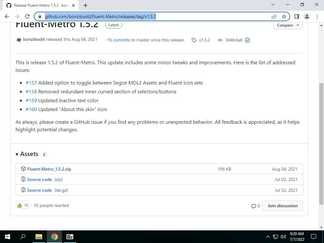This screenshot has height=243, width=324.
Task: Click the scrollbar down arrow
Action: [321, 227]
